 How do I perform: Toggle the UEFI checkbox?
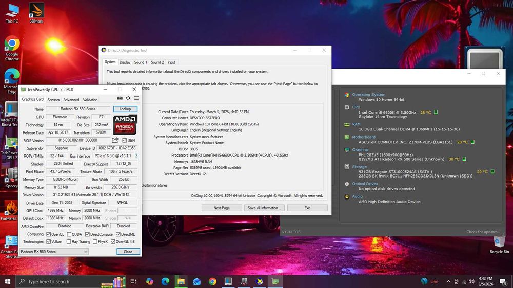tap(124, 140)
